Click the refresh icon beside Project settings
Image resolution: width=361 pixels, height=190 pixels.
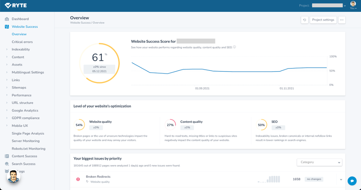[304, 20]
